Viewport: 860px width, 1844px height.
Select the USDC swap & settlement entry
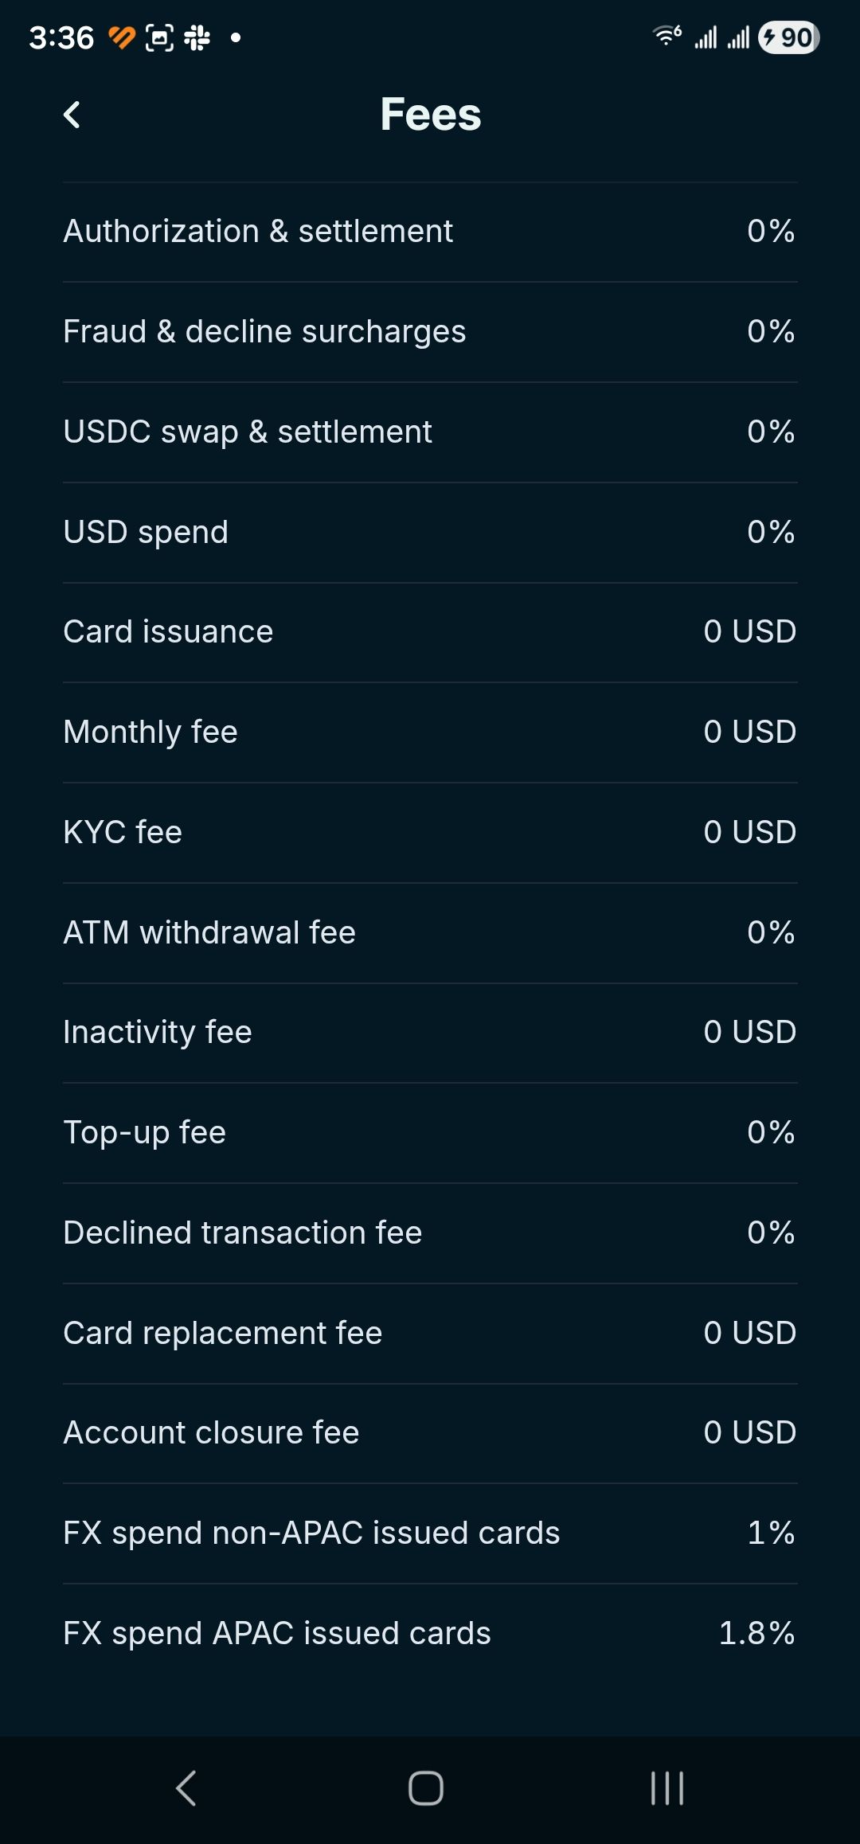430,432
